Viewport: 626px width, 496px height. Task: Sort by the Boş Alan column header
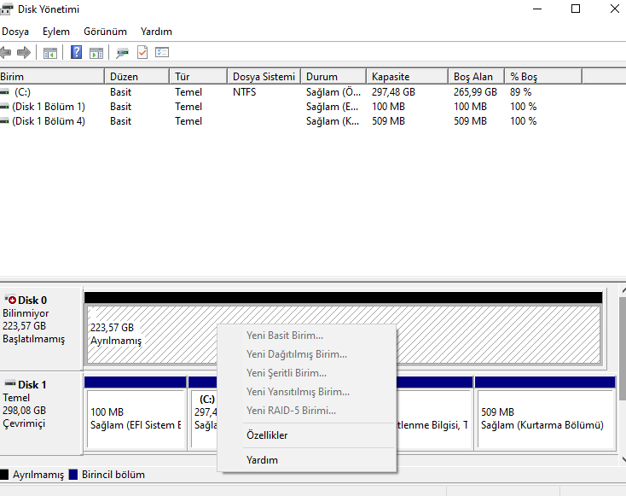[476, 76]
